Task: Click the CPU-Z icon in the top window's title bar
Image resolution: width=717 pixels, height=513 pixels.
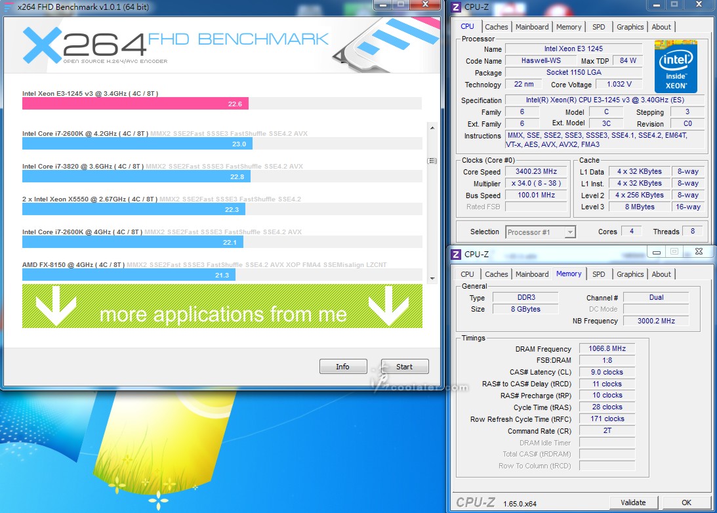Action: 456,7
